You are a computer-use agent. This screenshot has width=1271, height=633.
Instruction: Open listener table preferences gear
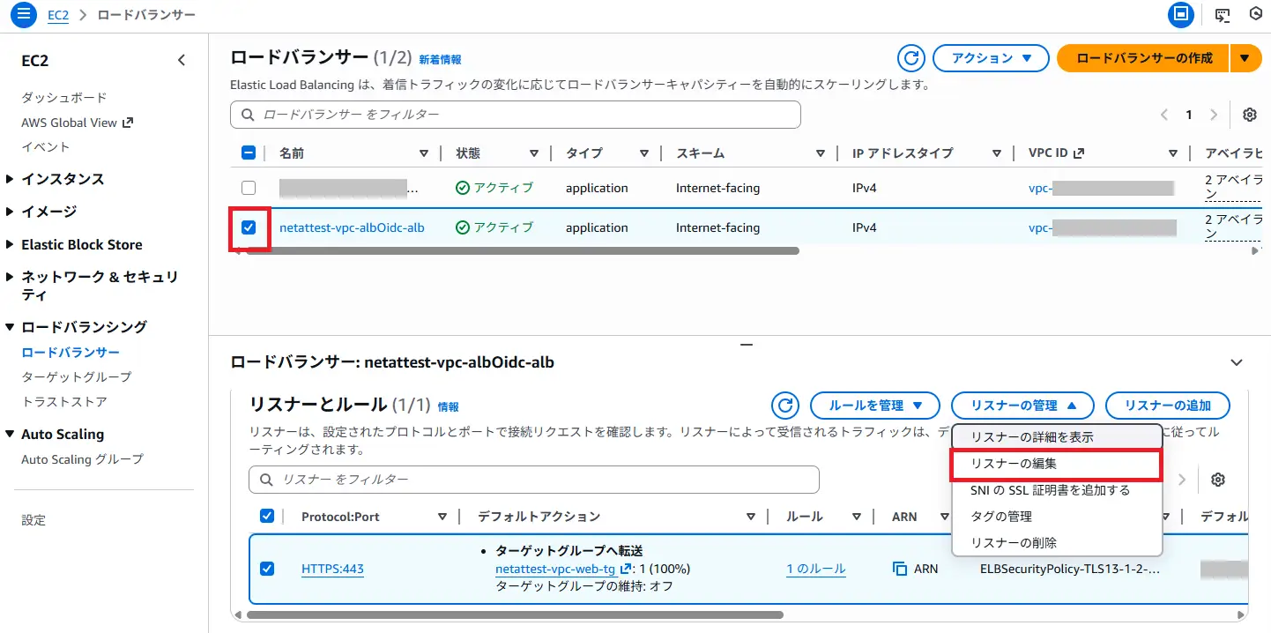pyautogui.click(x=1218, y=480)
